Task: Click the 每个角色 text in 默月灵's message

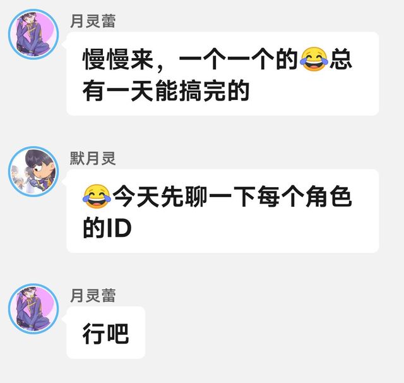Action: (304, 197)
